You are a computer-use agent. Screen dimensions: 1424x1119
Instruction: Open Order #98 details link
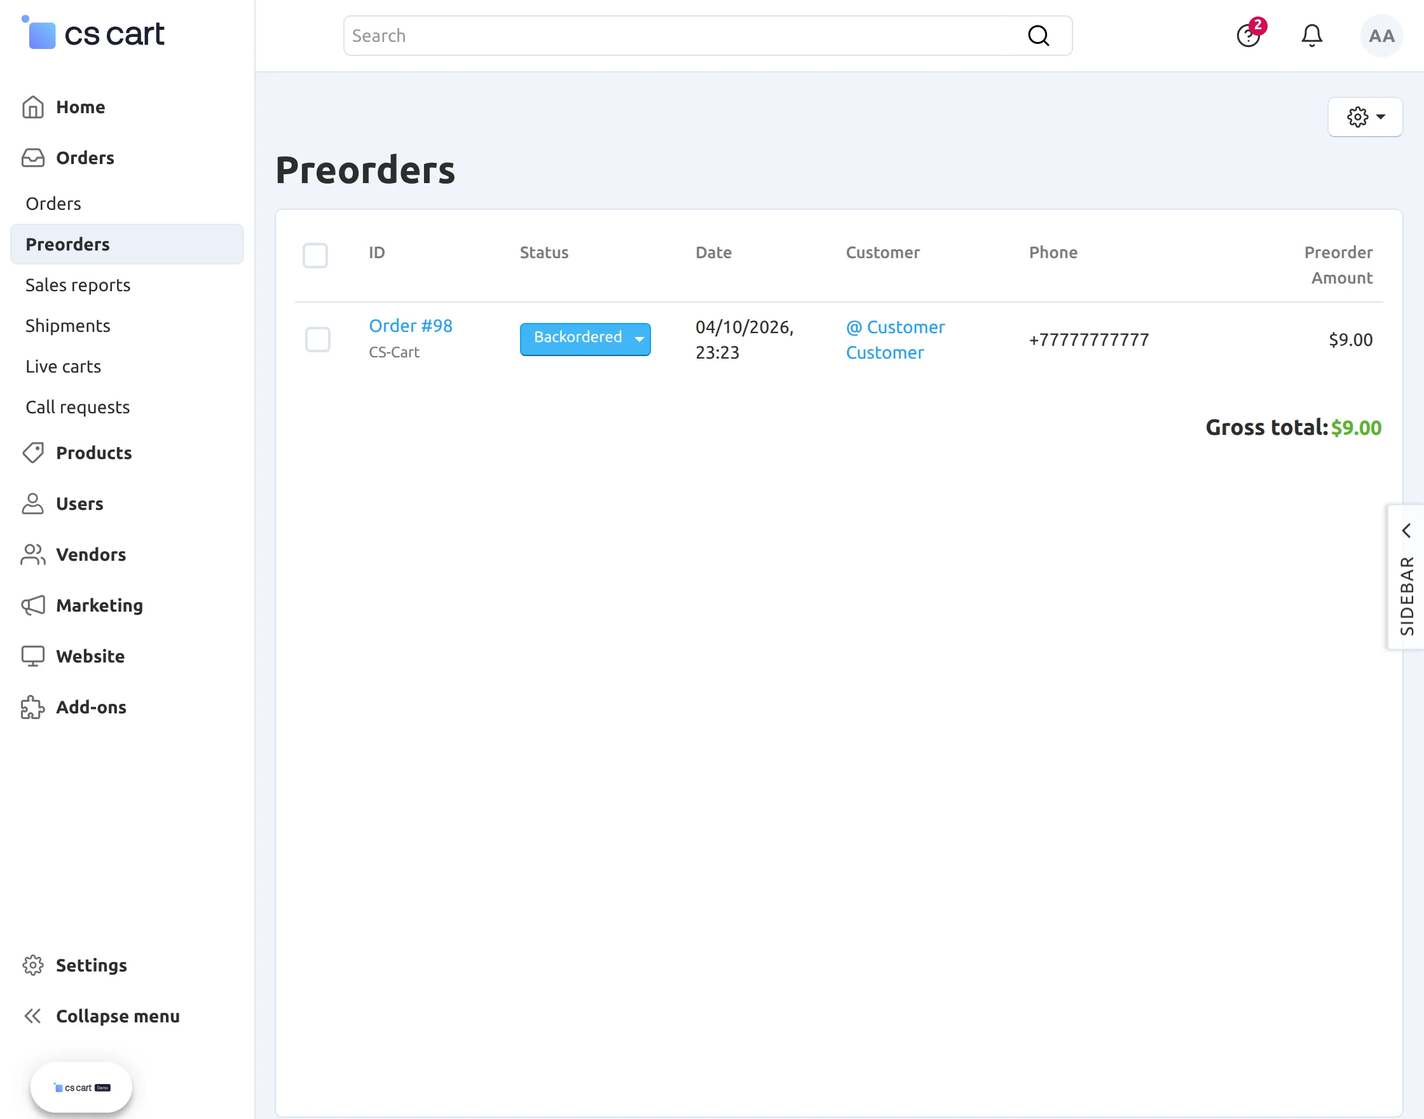(410, 326)
